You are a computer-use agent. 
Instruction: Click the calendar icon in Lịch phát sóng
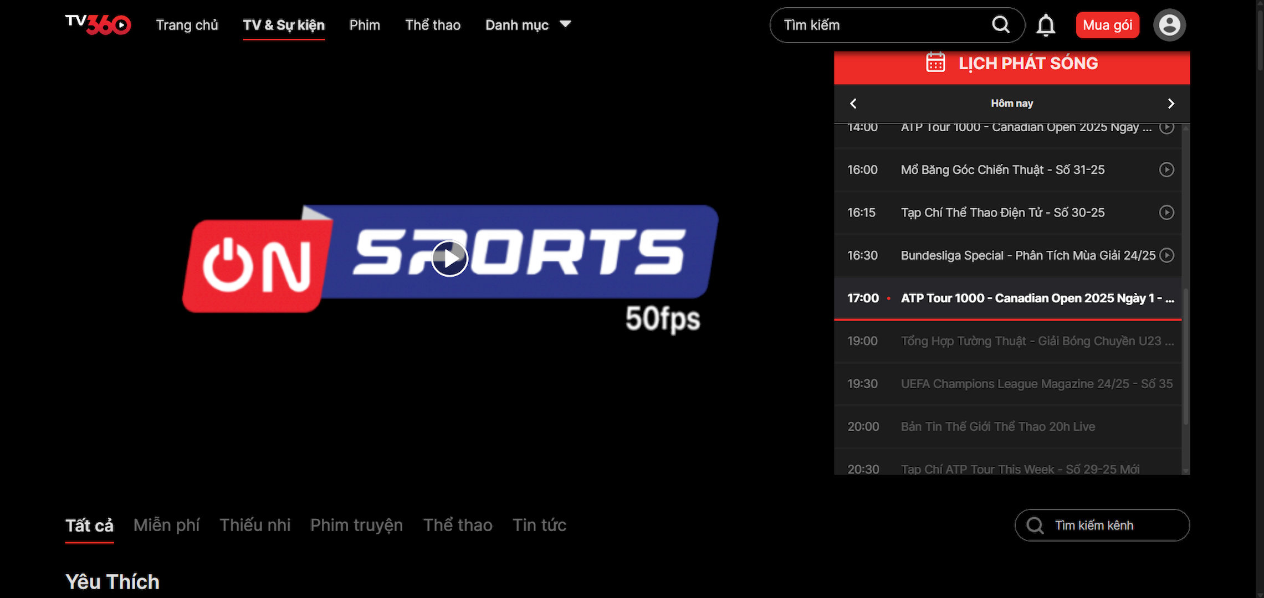coord(936,62)
